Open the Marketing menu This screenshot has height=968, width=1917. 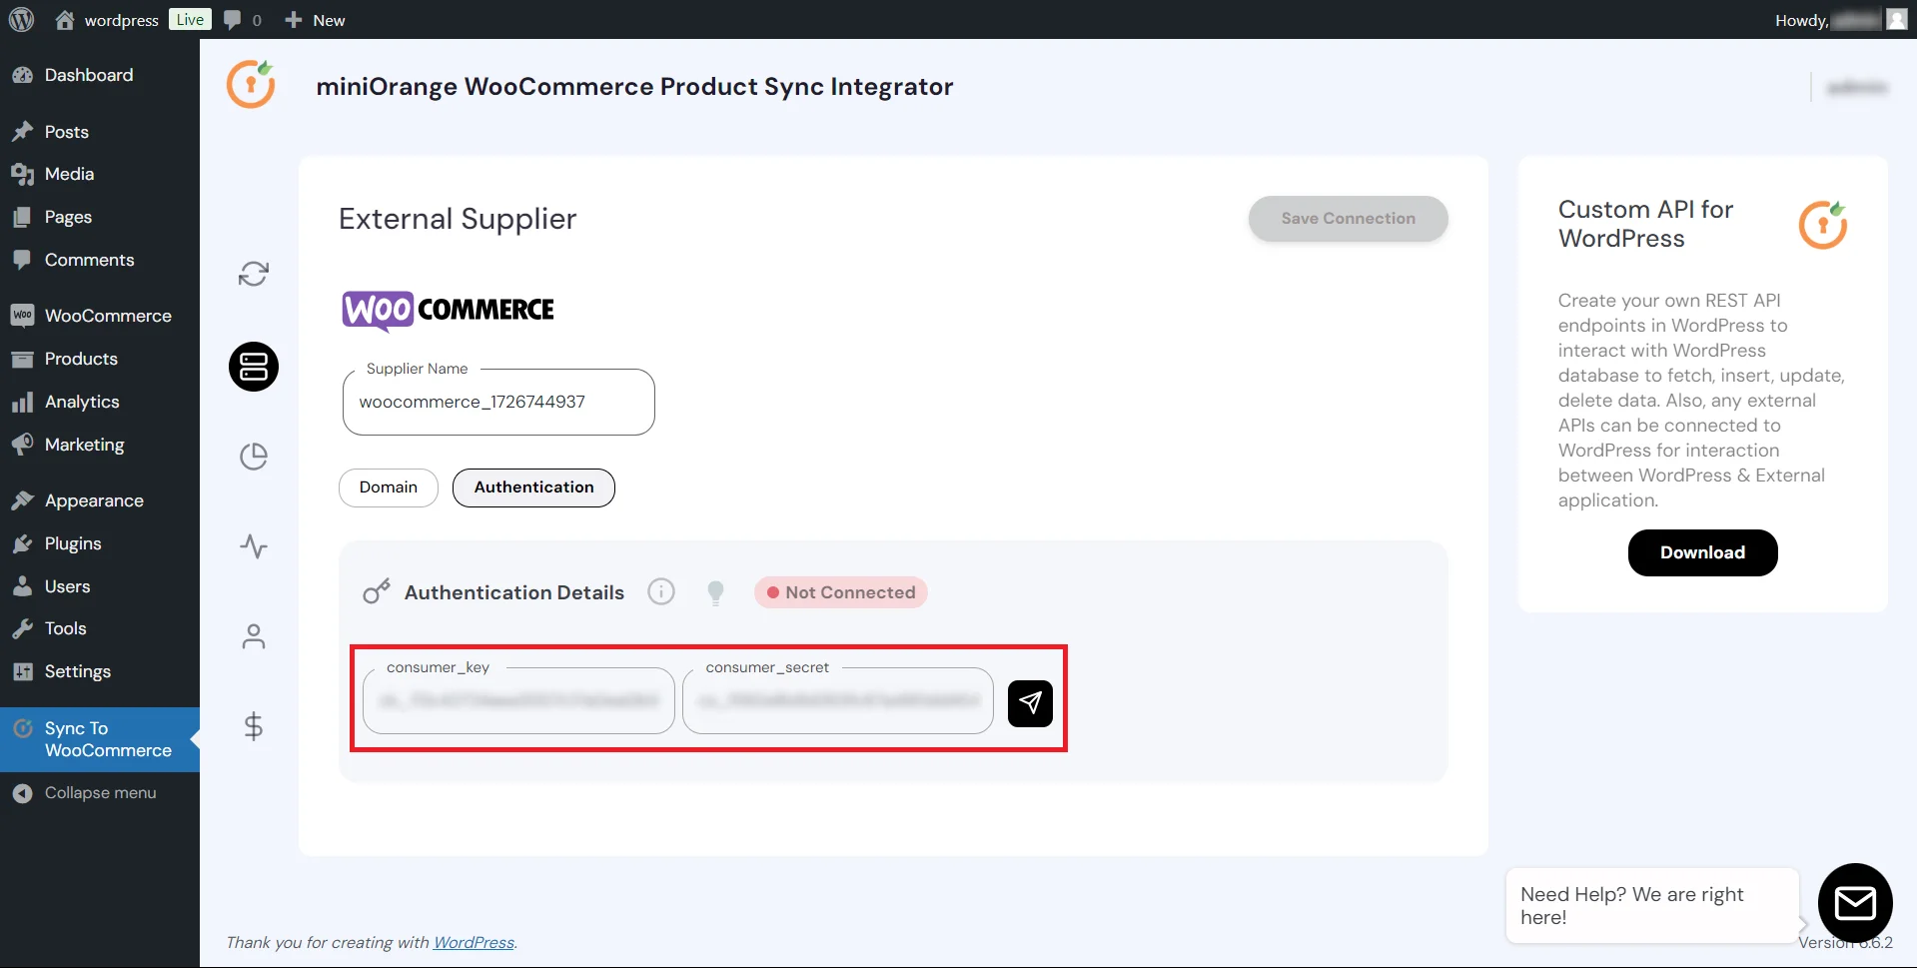[x=100, y=445]
